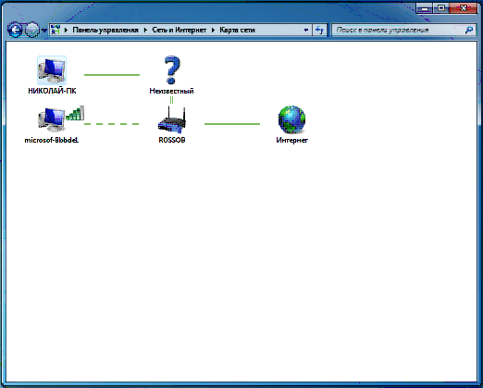Click the search magnifier icon
The width and height of the screenshot is (483, 388).
(469, 30)
